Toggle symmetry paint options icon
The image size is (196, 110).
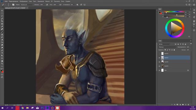[x=85, y=5]
